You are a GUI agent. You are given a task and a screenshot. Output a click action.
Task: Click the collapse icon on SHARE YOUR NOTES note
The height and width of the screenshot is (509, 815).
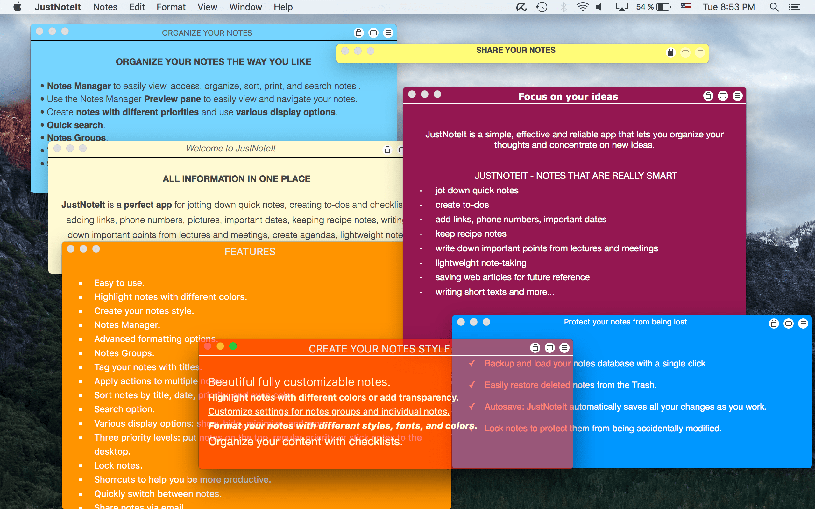(685, 52)
